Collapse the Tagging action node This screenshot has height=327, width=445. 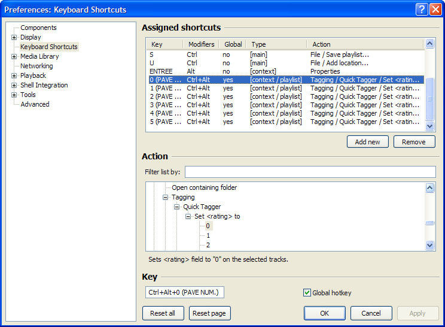click(x=165, y=197)
